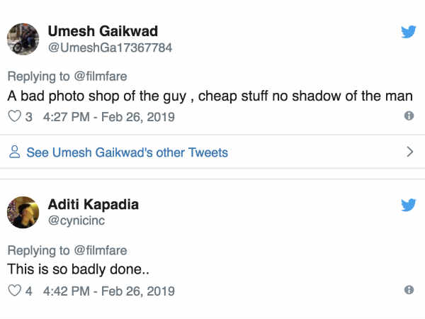Open the 4:27 PM - Feb 26, 2019 timestamp

tap(109, 117)
